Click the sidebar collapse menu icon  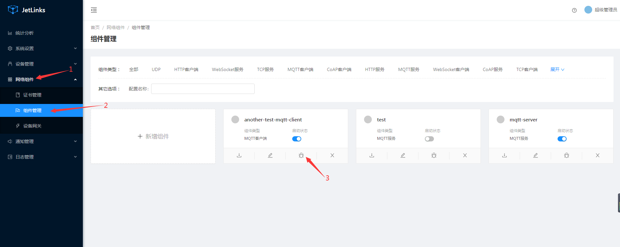94,10
